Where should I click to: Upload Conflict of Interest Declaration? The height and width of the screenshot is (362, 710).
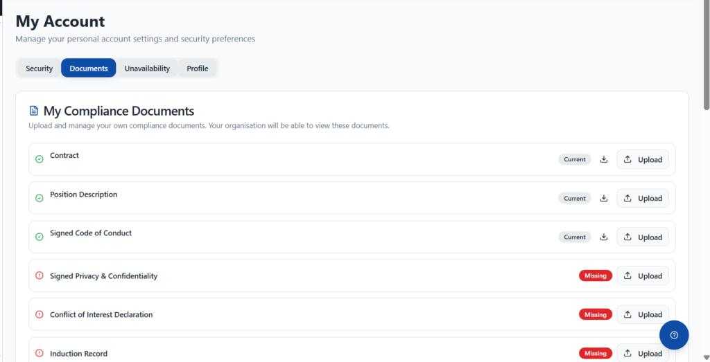pyautogui.click(x=643, y=314)
